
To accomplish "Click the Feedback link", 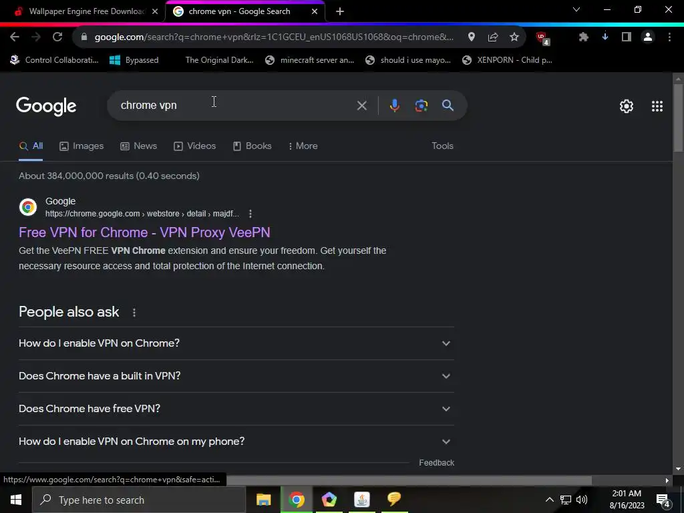I will 437,463.
